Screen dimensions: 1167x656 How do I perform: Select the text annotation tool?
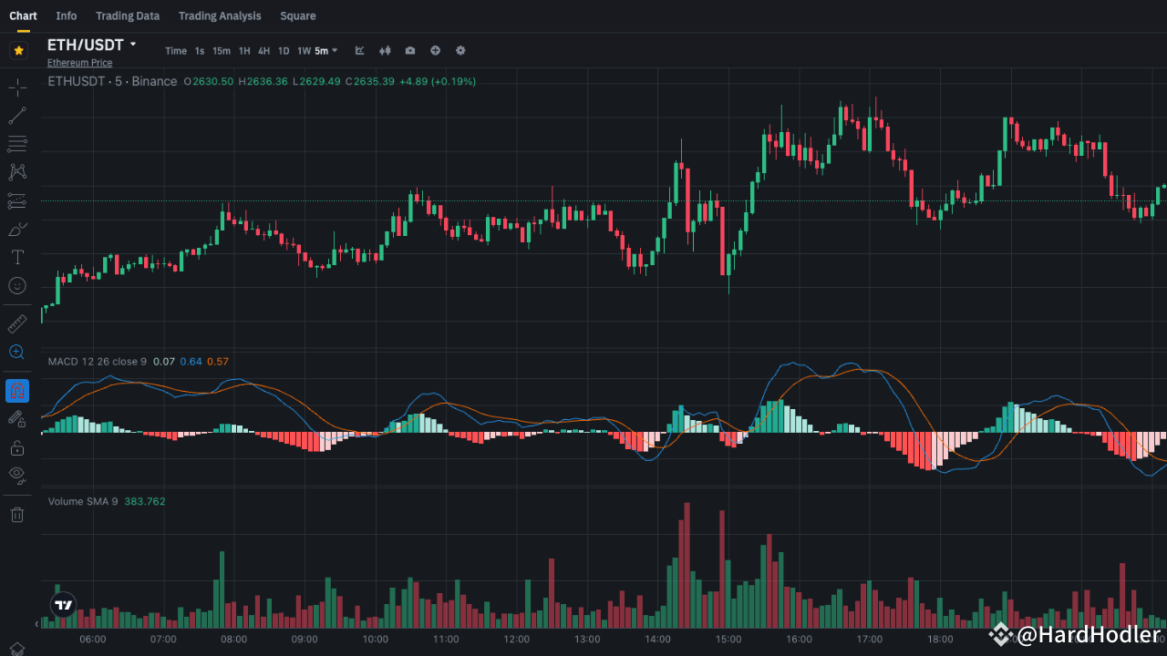point(16,256)
